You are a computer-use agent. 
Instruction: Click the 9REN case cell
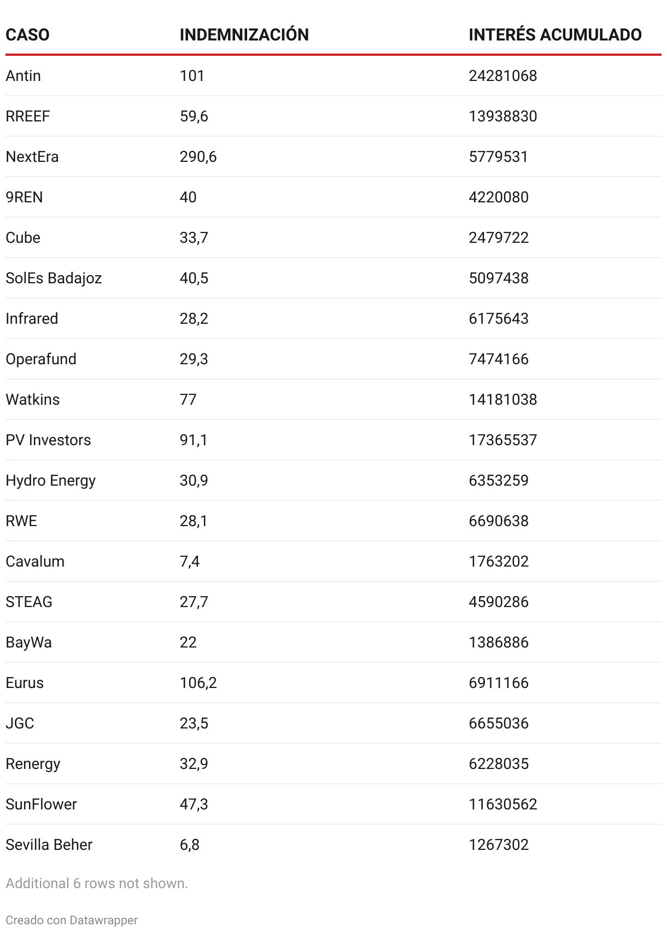pyautogui.click(x=24, y=197)
